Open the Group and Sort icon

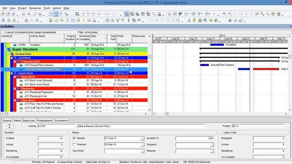[207, 14]
